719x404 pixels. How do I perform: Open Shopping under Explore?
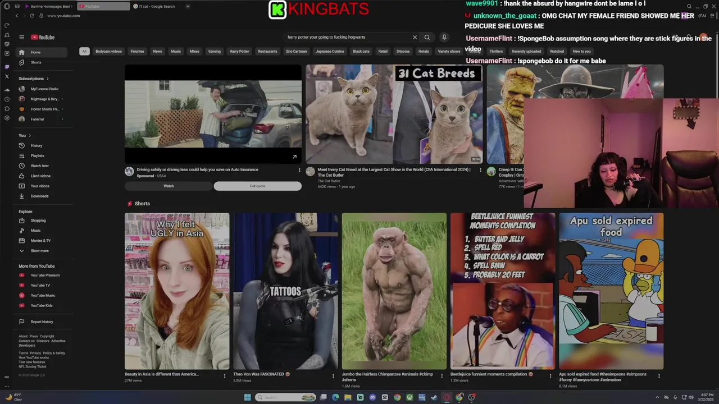[x=42, y=221]
